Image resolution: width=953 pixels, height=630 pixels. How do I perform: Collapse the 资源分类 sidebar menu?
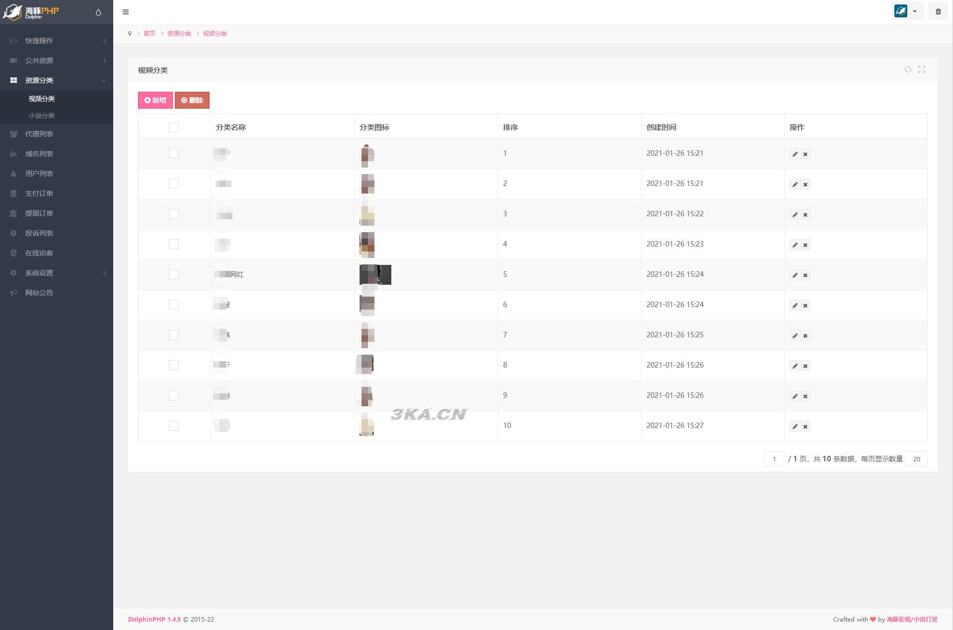(57, 80)
